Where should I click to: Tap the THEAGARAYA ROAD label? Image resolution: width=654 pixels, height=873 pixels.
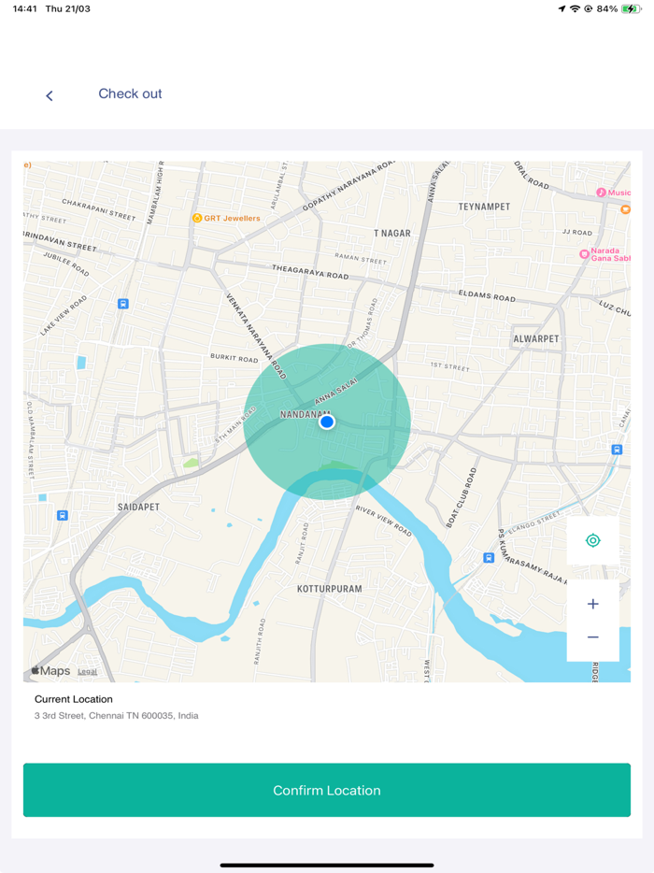click(x=310, y=272)
